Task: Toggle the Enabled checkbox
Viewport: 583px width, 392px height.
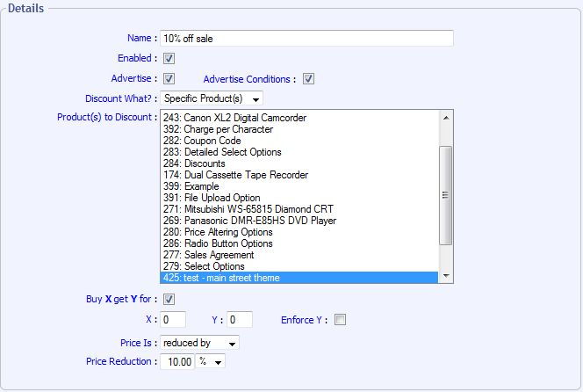Action: (169, 59)
